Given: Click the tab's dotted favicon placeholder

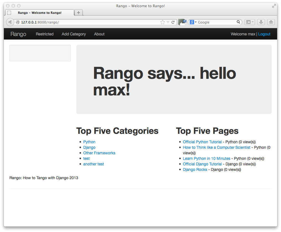Looking at the screenshot, I should point(9,13).
